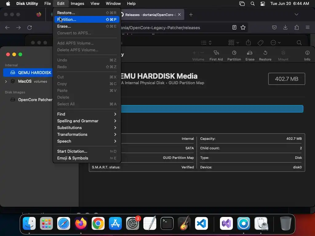Viewport: 315px width, 236px height.
Task: Choose Emoji & Symbols from the menu
Action: click(x=87, y=158)
